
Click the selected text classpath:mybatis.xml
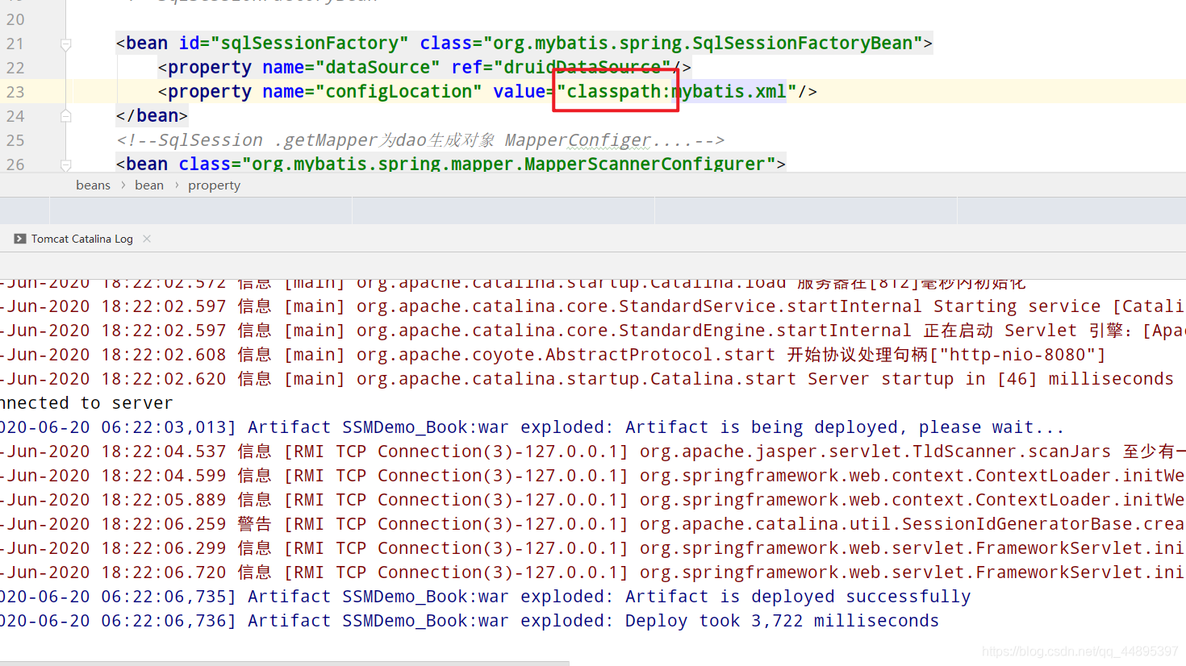point(671,91)
